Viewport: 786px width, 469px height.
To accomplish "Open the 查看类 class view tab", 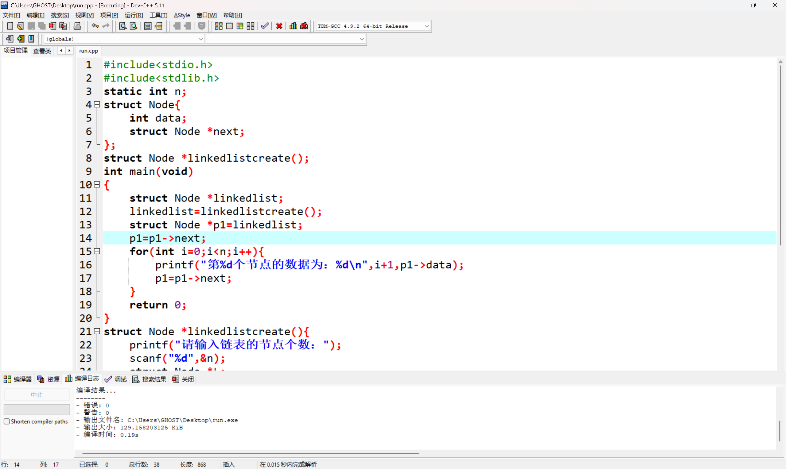I will pos(42,51).
